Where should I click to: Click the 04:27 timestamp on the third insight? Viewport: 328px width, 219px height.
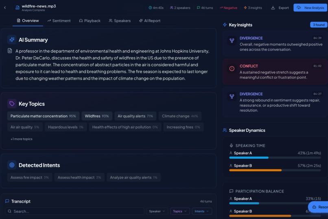pyautogui.click(x=317, y=94)
